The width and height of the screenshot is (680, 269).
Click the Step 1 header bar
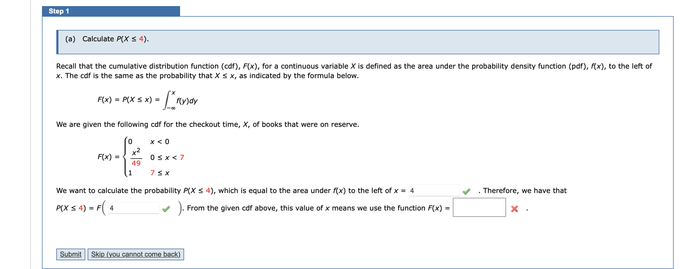pyautogui.click(x=111, y=11)
